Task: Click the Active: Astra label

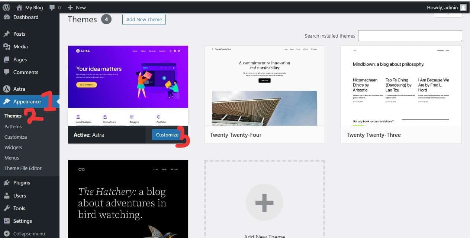Action: (x=89, y=135)
